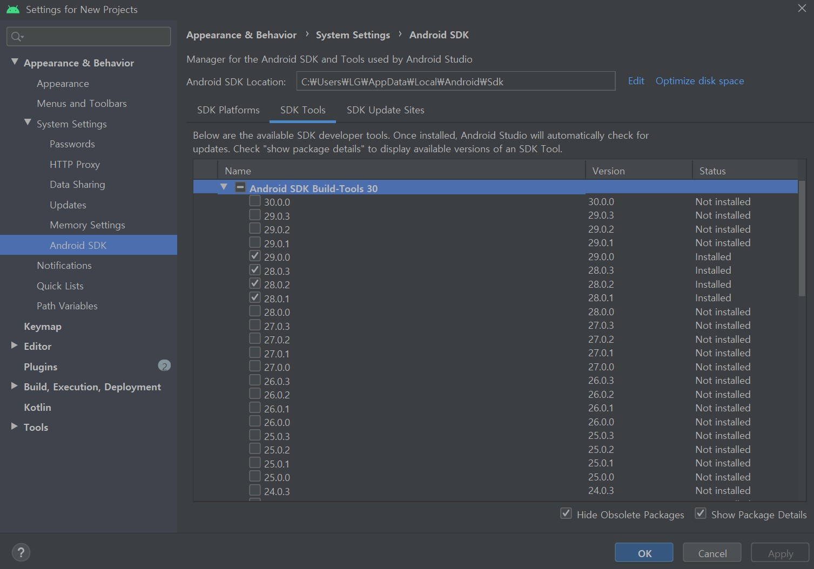This screenshot has width=814, height=569.
Task: Select Passwords in the settings tree
Action: point(72,144)
